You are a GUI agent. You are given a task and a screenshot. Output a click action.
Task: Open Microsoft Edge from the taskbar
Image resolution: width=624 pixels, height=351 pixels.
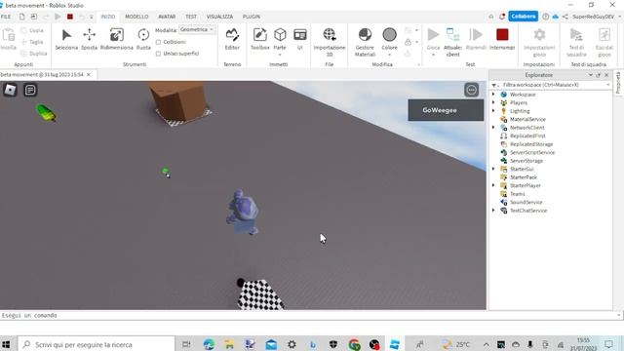click(x=209, y=344)
